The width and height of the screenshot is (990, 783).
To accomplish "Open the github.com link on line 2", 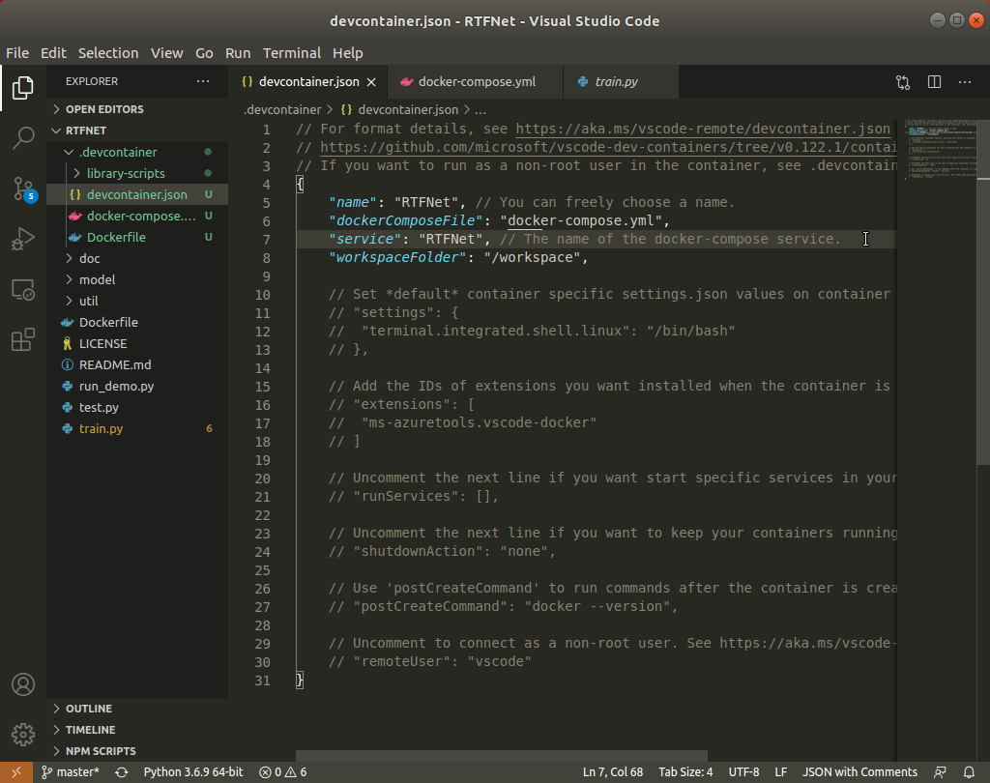I will coord(608,147).
